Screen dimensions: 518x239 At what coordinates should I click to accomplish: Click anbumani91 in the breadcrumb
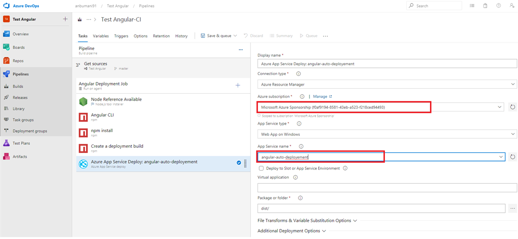(x=85, y=6)
